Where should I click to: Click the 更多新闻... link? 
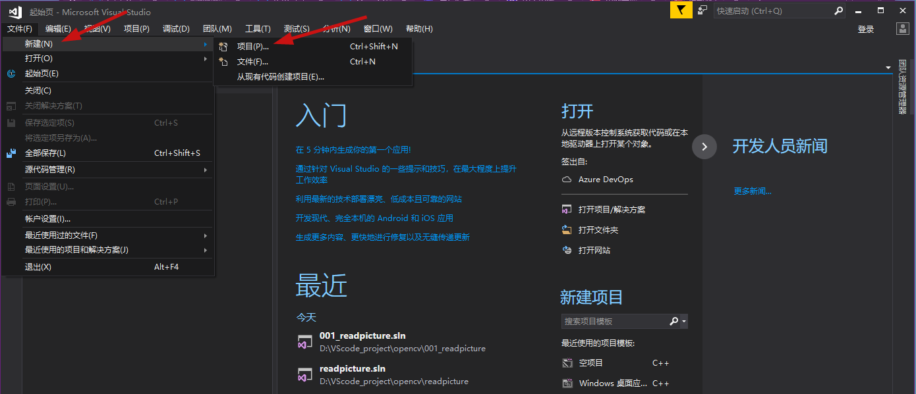tap(753, 191)
